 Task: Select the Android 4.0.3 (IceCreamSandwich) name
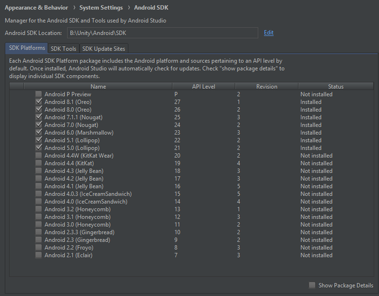coord(88,194)
